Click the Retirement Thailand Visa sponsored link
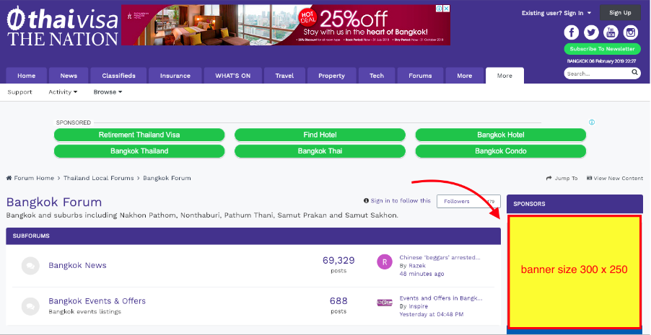This screenshot has width=651, height=335. click(139, 135)
